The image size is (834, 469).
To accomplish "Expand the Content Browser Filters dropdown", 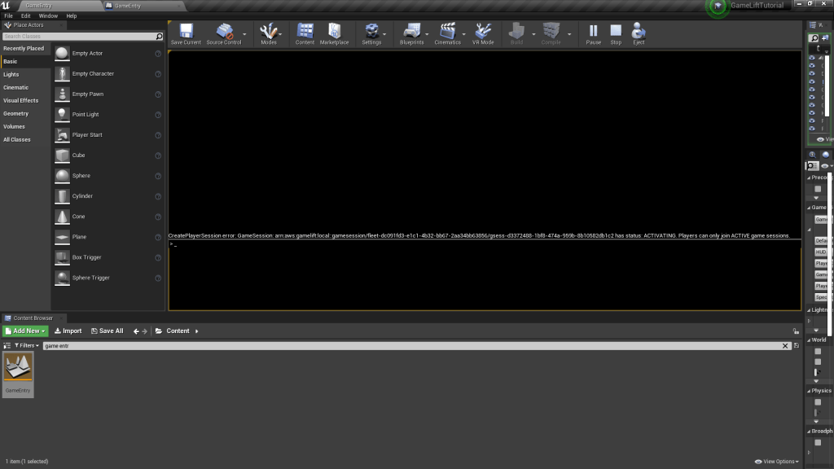I will [x=27, y=346].
